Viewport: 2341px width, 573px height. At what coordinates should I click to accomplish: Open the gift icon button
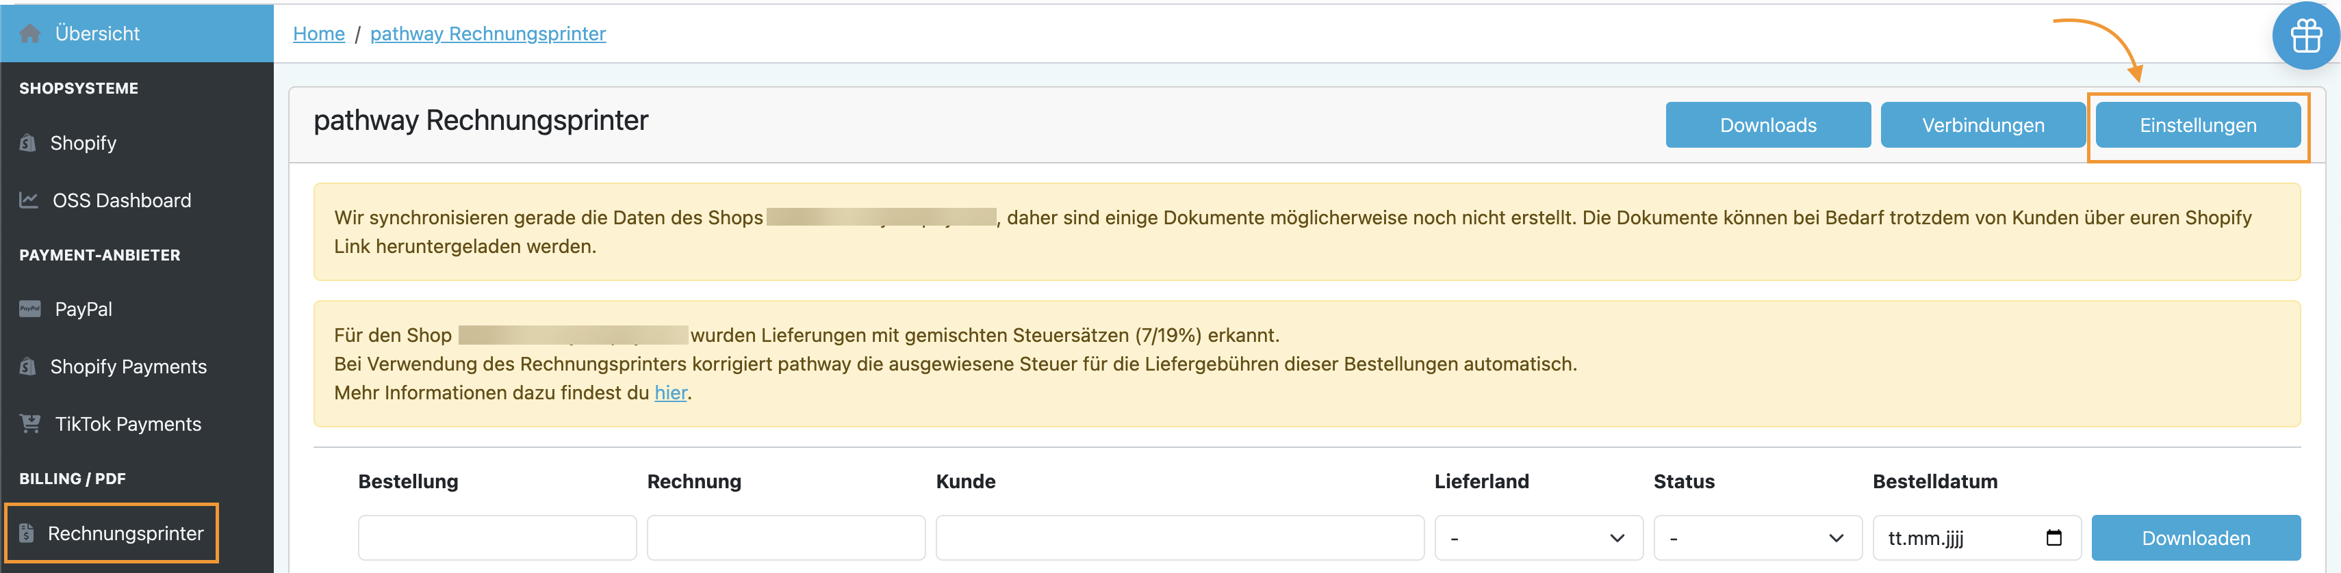click(2305, 36)
